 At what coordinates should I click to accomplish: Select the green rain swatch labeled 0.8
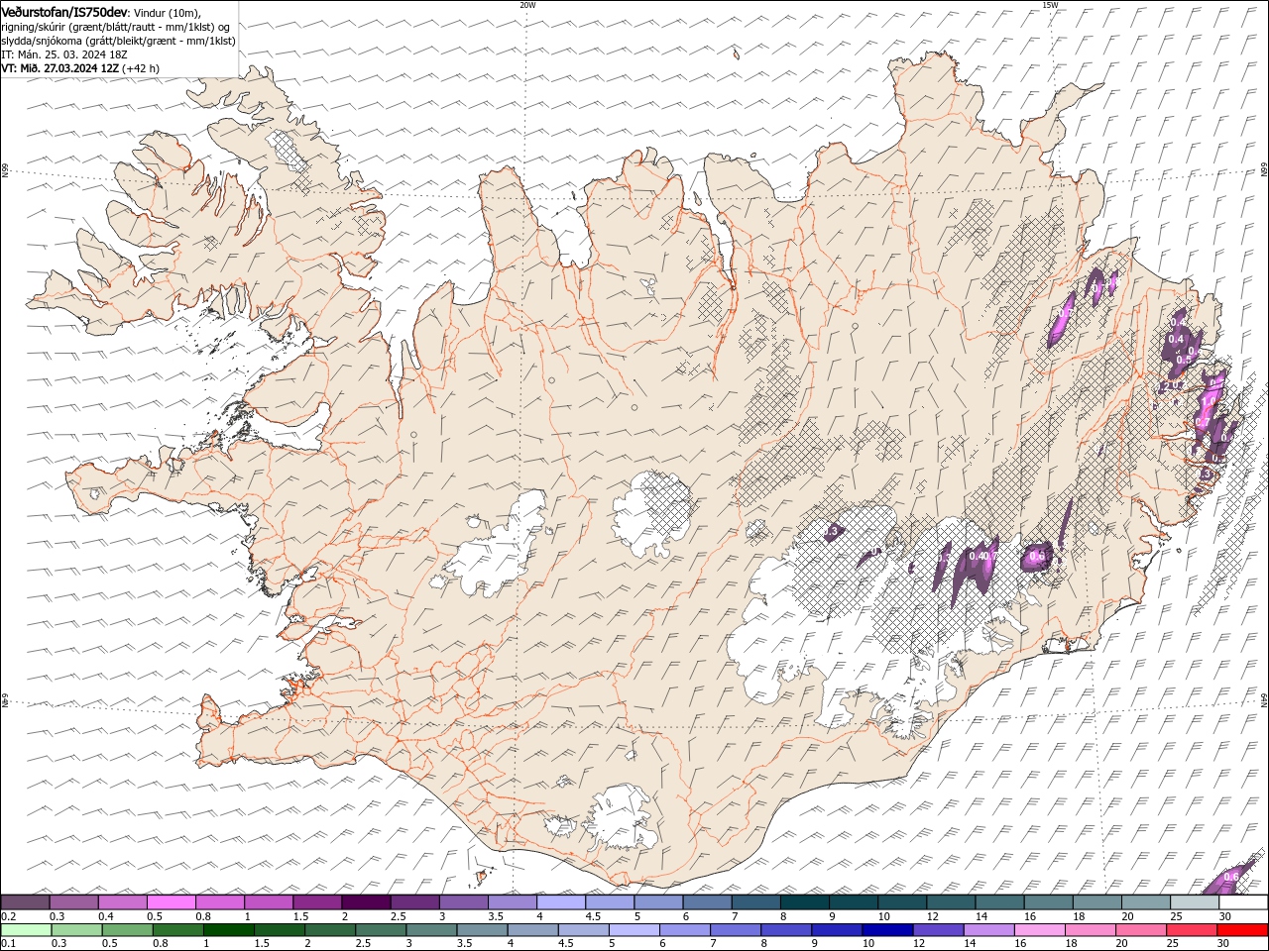[177, 930]
